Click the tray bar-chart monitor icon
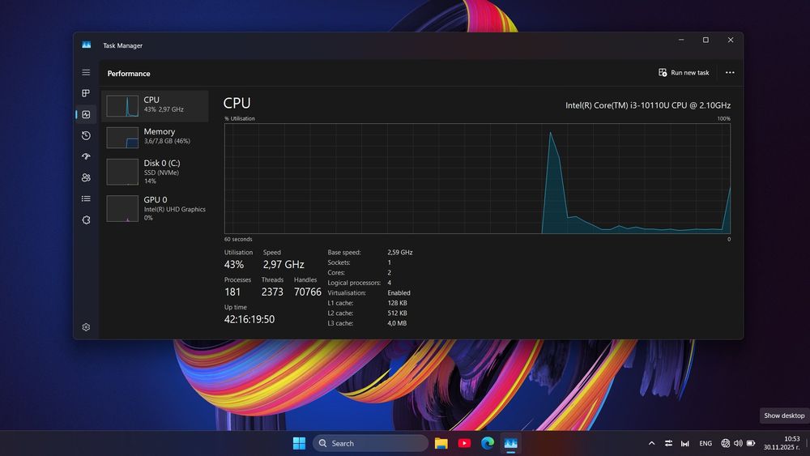Screen dimensions: 810x456 click(x=685, y=443)
